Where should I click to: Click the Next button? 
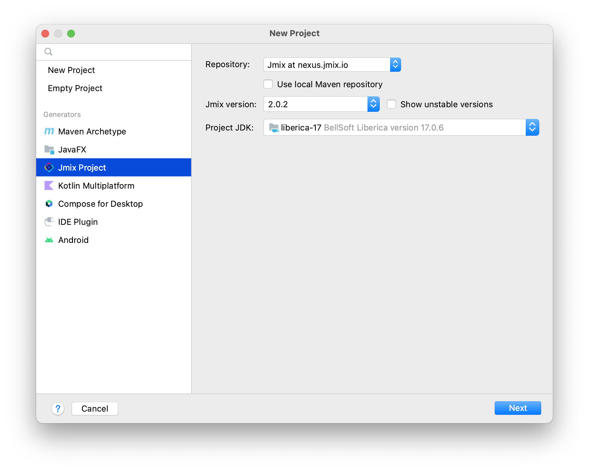tap(518, 408)
